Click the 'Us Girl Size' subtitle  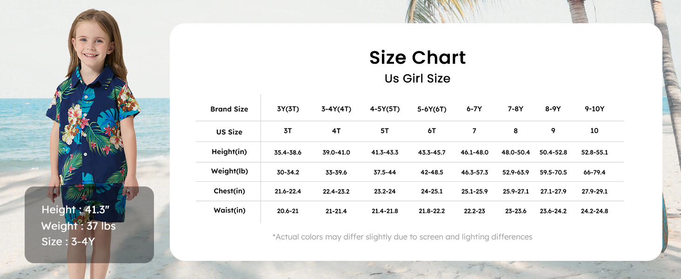tap(417, 79)
